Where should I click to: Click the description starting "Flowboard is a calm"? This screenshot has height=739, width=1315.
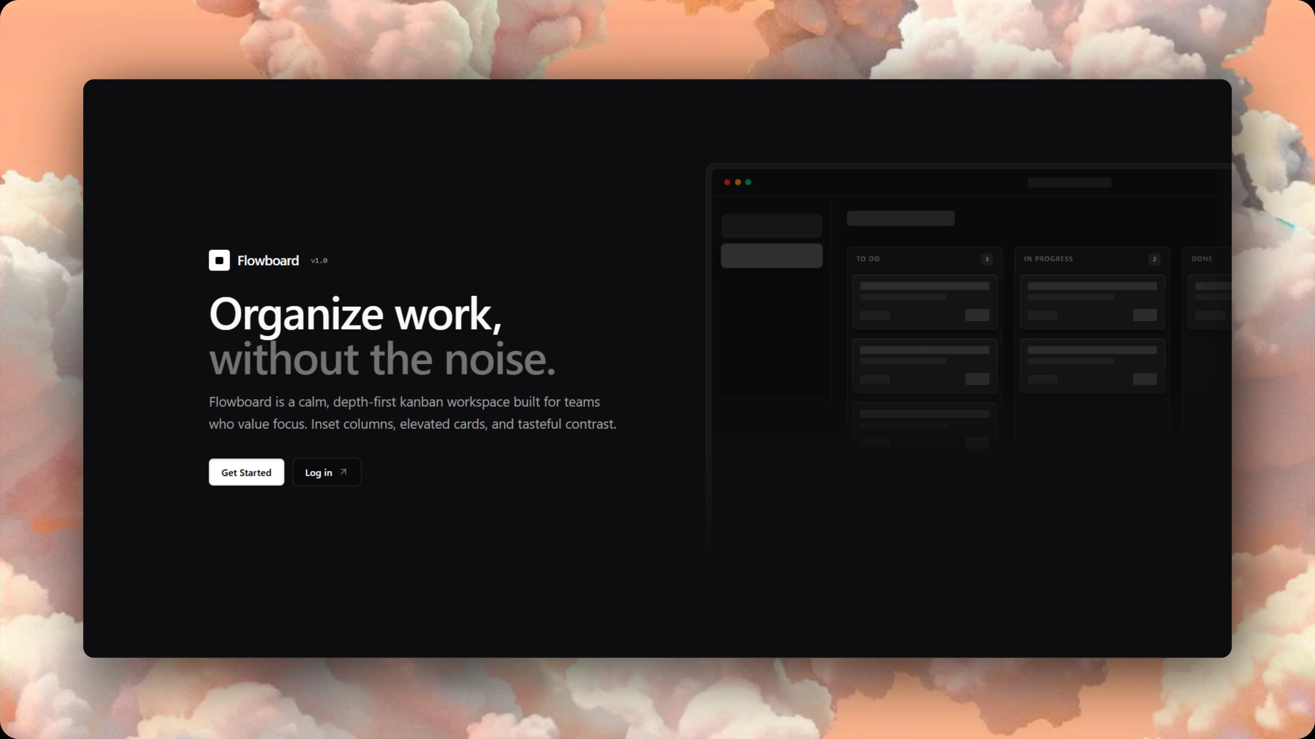click(412, 413)
